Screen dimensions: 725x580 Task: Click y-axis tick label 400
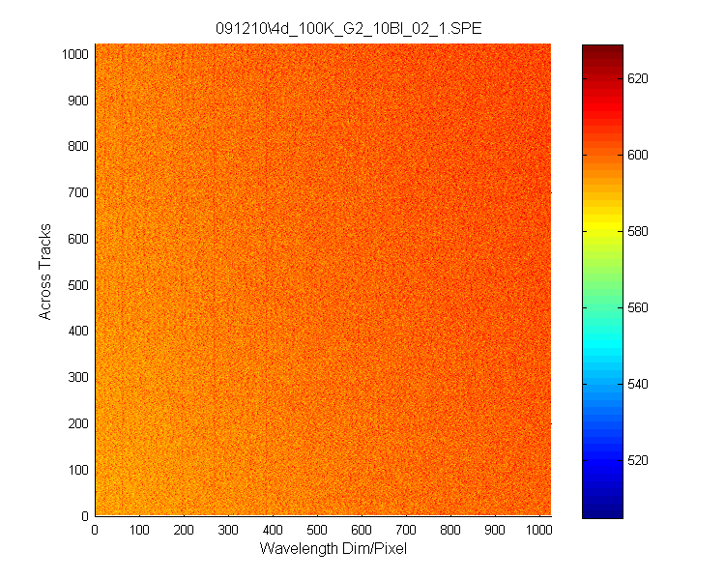click(78, 331)
